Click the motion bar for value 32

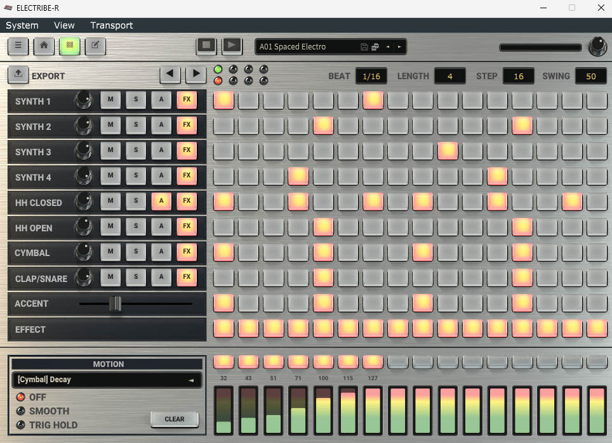pyautogui.click(x=223, y=410)
